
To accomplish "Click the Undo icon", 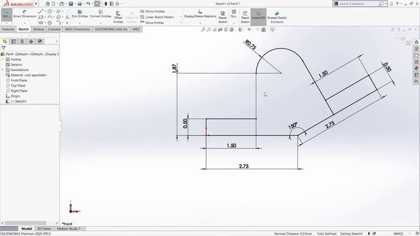I will click(88, 4).
